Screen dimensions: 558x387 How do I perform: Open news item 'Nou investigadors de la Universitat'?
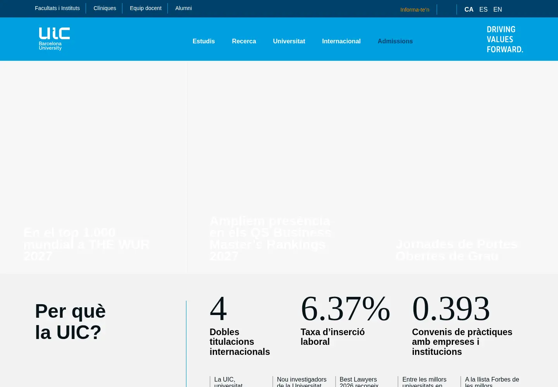(x=301, y=382)
